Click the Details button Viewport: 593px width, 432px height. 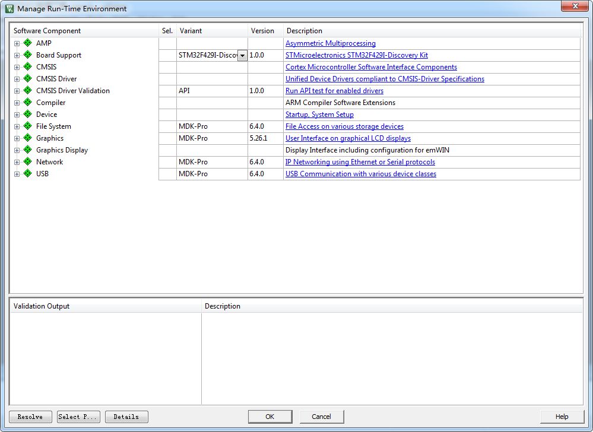click(x=126, y=417)
